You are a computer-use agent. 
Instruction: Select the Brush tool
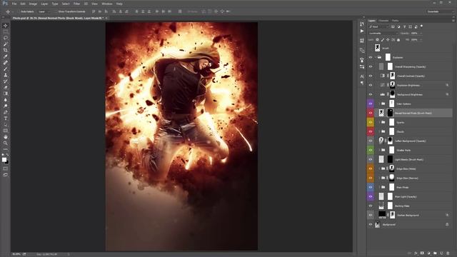tap(5, 69)
